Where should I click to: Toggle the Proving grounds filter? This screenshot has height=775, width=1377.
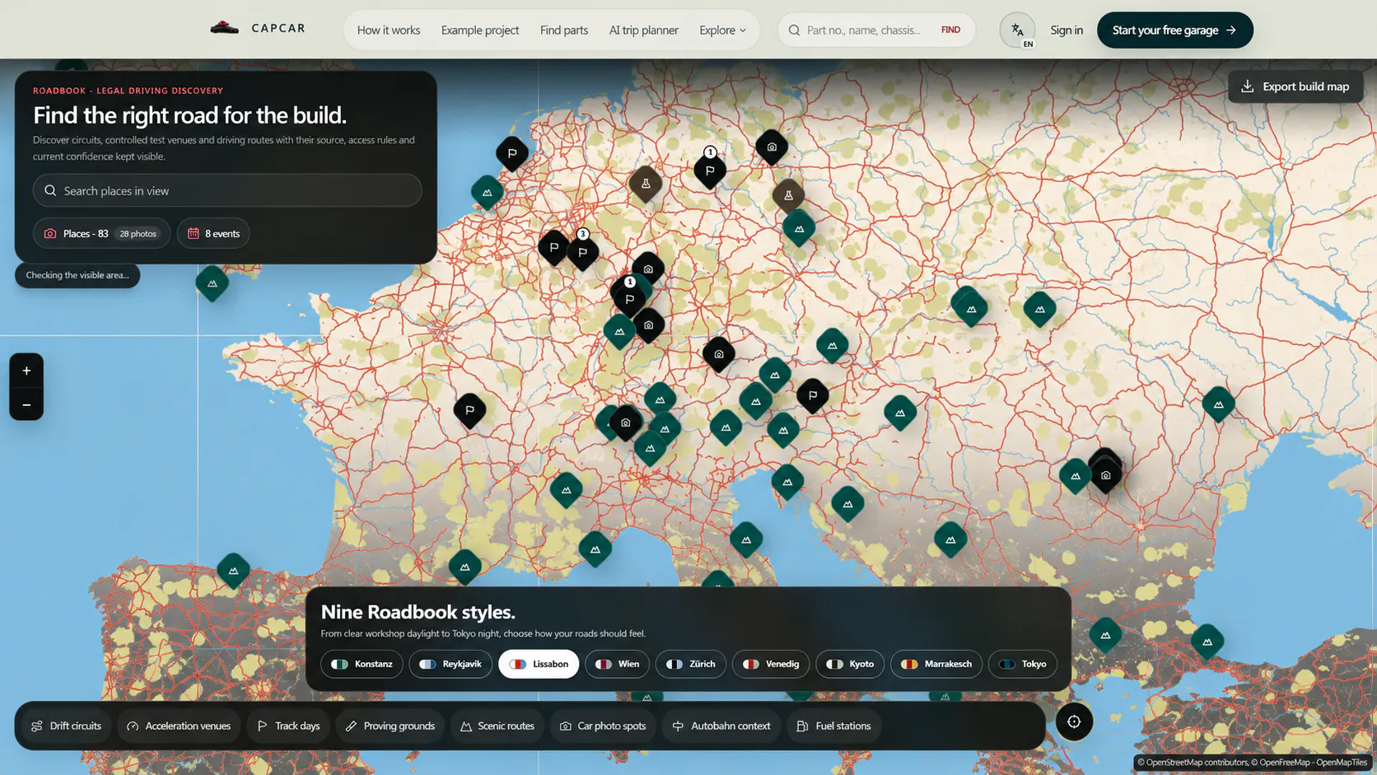[x=390, y=726]
